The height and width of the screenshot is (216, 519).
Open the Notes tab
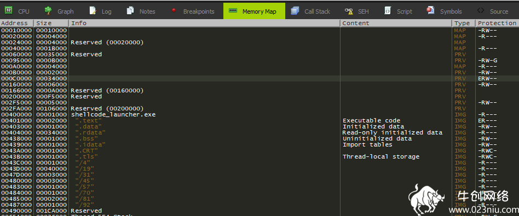tap(141, 11)
